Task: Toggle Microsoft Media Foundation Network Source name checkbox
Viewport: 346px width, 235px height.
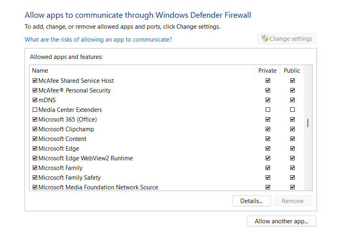Action: tap(35, 187)
